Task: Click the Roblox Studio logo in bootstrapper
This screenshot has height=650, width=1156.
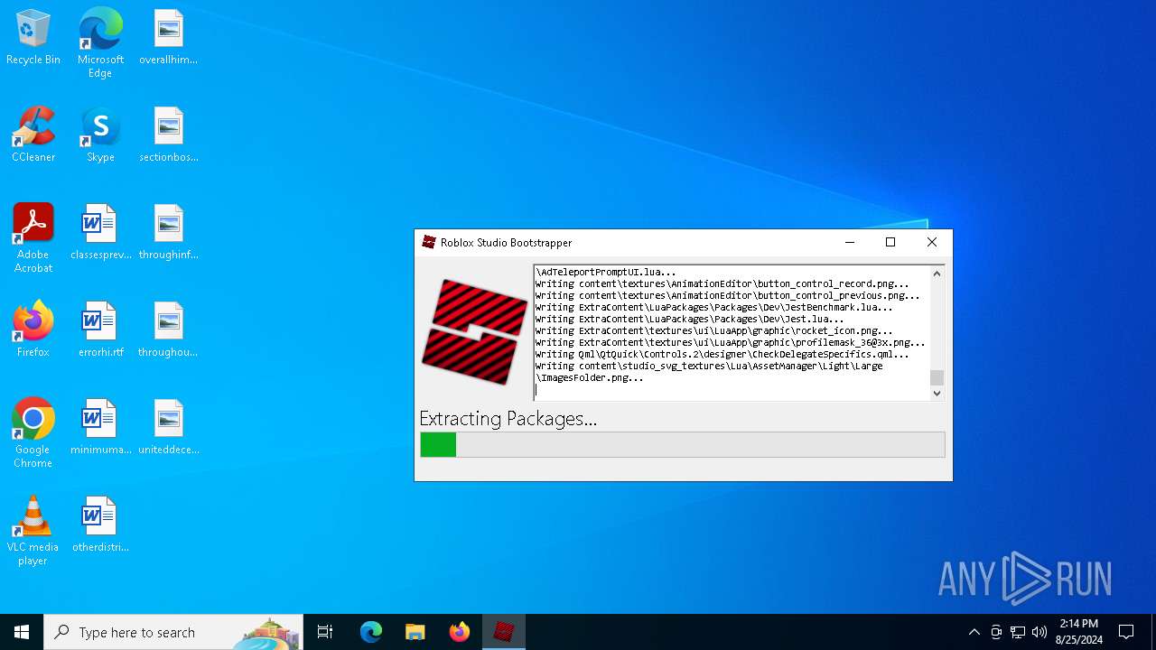Action: [475, 331]
